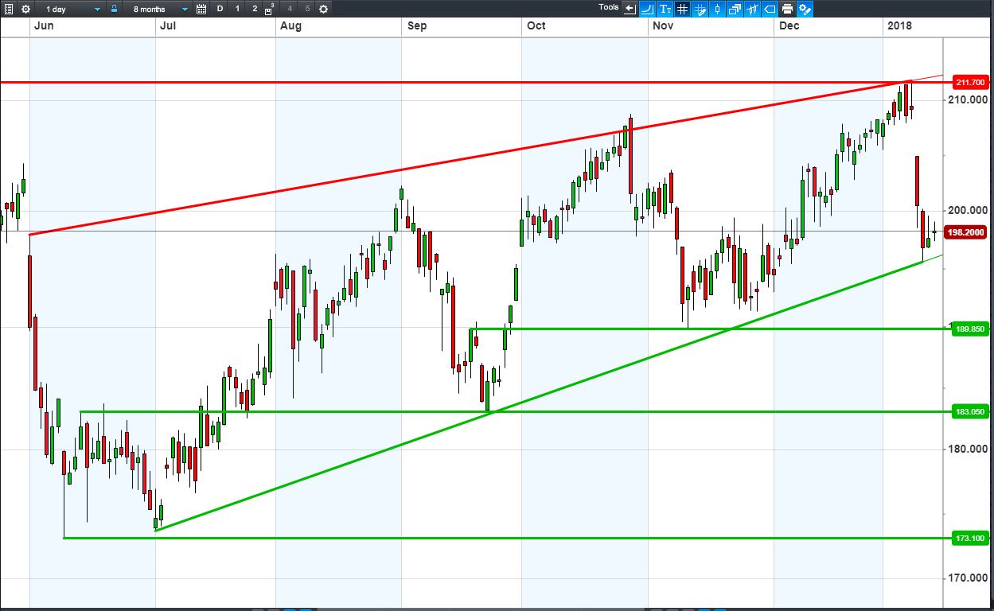Select disabled layout slot 4

pyautogui.click(x=290, y=9)
